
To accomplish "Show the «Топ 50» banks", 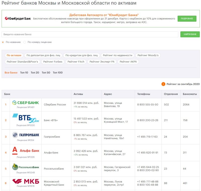I will click(x=46, y=73).
